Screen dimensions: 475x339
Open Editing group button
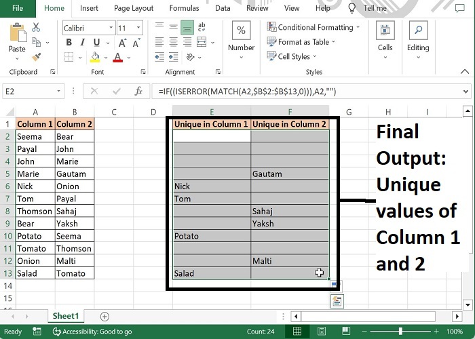(x=418, y=40)
